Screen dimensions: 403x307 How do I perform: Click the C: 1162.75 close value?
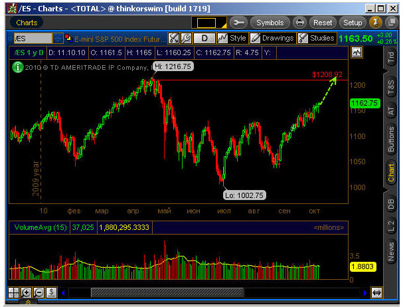coord(213,52)
